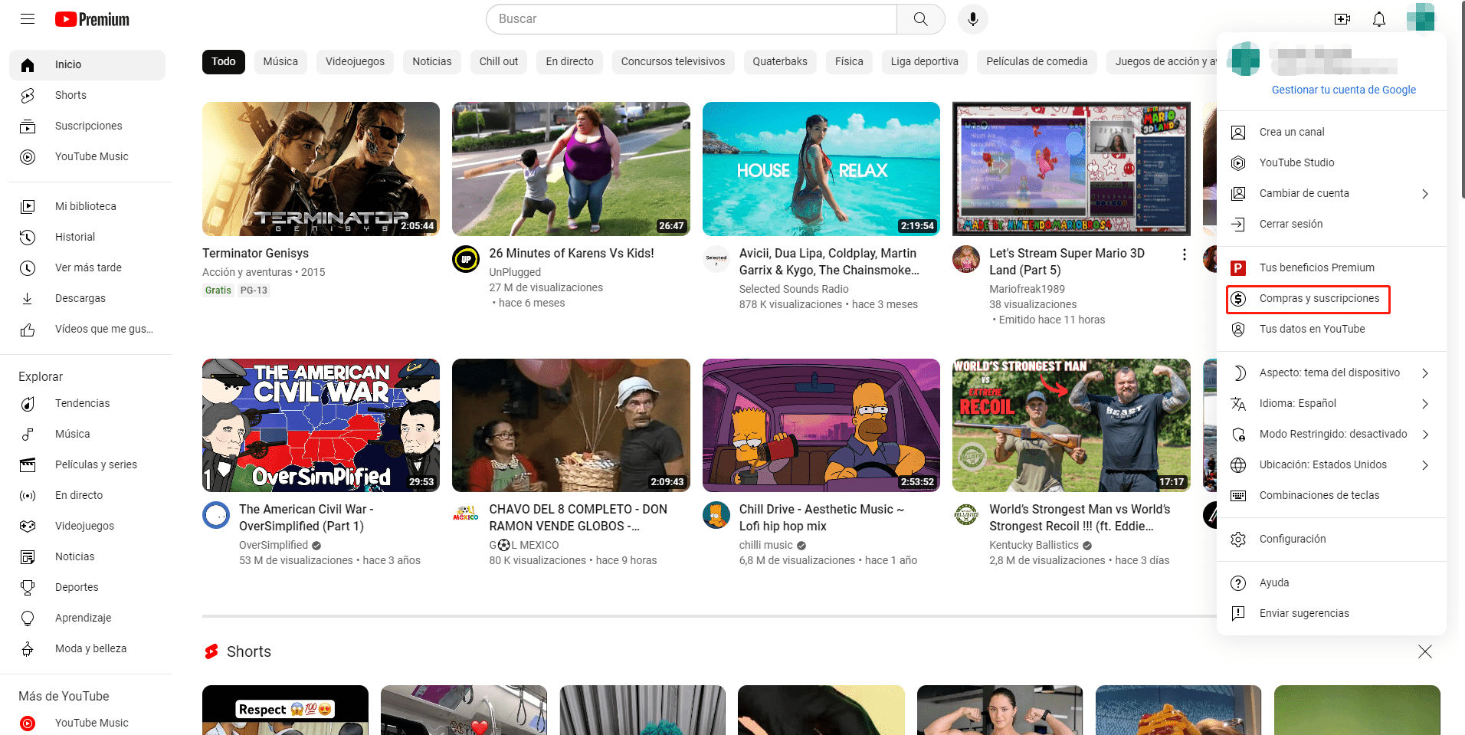Open the hamburger guide menu icon

coord(28,19)
